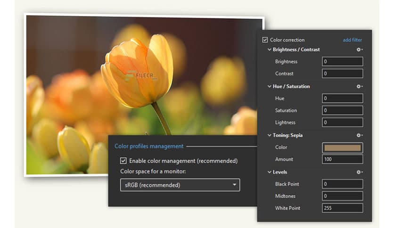The height and width of the screenshot is (228, 394).
Task: Click the Brightness value field
Action: pyautogui.click(x=343, y=62)
